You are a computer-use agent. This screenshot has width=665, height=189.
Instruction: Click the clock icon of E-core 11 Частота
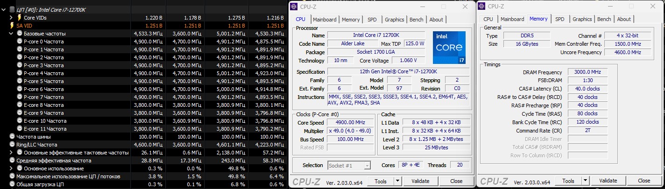[19, 129]
